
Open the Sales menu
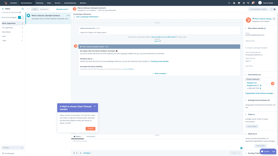(x=49, y=3)
